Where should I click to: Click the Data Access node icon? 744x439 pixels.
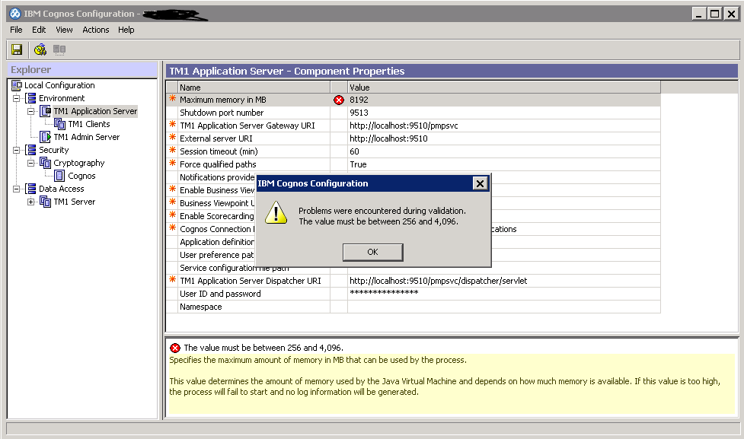click(x=31, y=189)
